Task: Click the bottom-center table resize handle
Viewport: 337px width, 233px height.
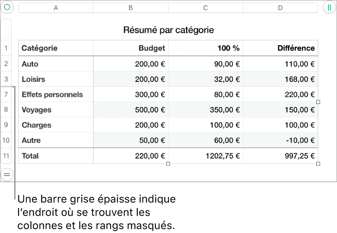Action: (168, 164)
